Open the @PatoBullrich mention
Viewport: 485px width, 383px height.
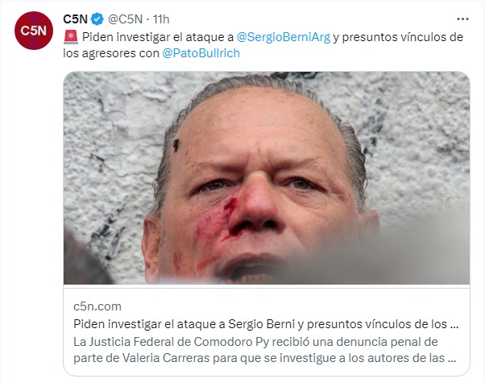(x=201, y=53)
